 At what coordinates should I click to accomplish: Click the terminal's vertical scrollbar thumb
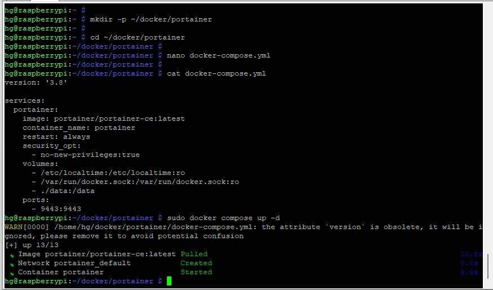pos(488,266)
